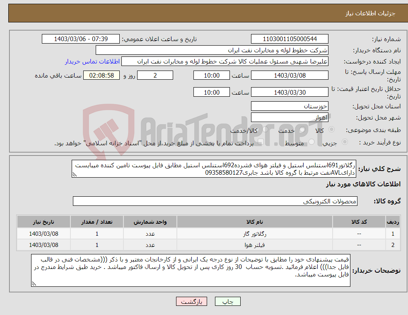The width and height of the screenshot is (408, 315).
Task: Click the date cell in فیلتر هوا row
Action: click(x=43, y=245)
